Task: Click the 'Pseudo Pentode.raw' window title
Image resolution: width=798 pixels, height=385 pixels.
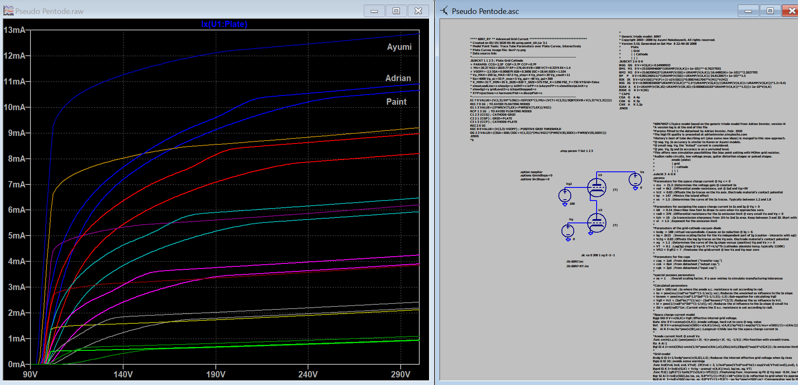Action: 50,11
